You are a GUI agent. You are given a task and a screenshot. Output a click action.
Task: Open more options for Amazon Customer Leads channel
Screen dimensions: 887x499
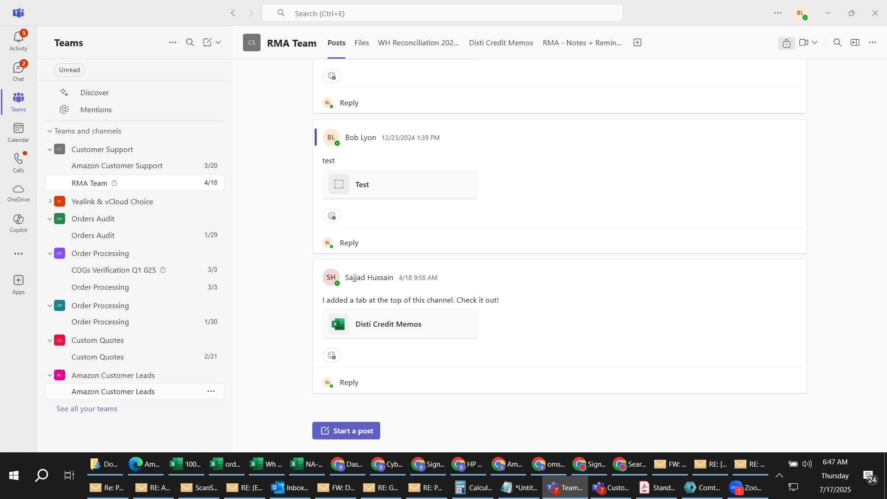211,391
